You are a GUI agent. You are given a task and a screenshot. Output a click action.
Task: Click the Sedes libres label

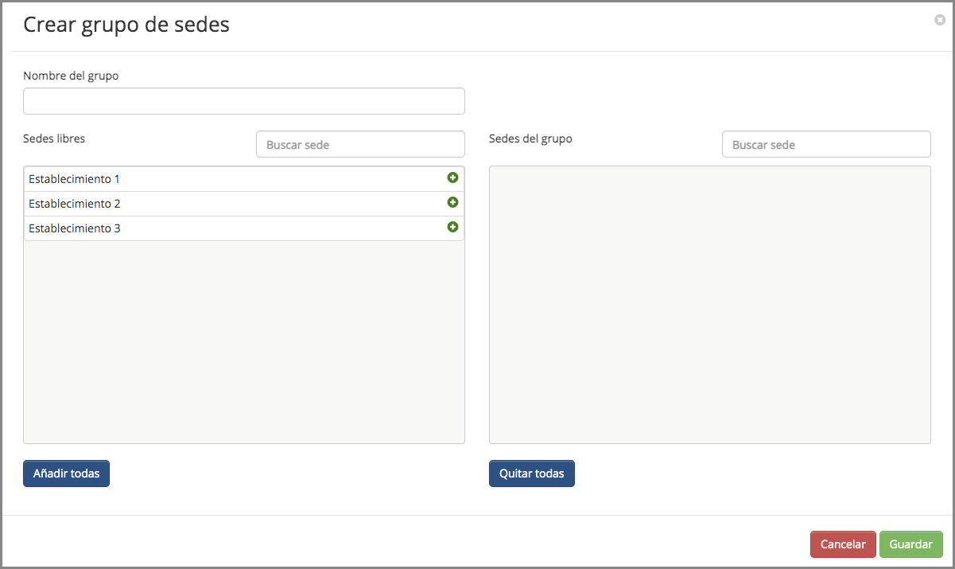54,138
